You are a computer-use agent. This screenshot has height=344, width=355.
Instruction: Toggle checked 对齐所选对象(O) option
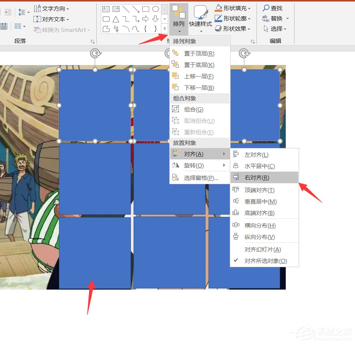click(264, 261)
